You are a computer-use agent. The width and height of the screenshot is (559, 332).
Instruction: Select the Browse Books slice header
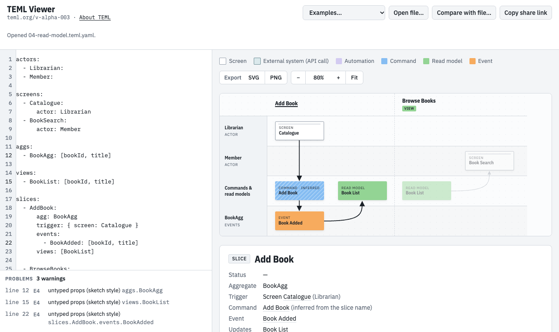point(419,101)
